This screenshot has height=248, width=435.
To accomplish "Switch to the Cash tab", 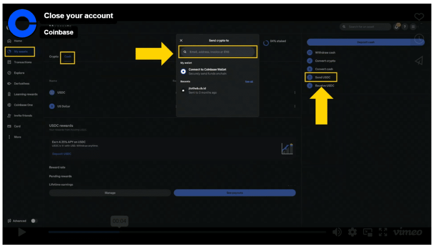I will [68, 57].
